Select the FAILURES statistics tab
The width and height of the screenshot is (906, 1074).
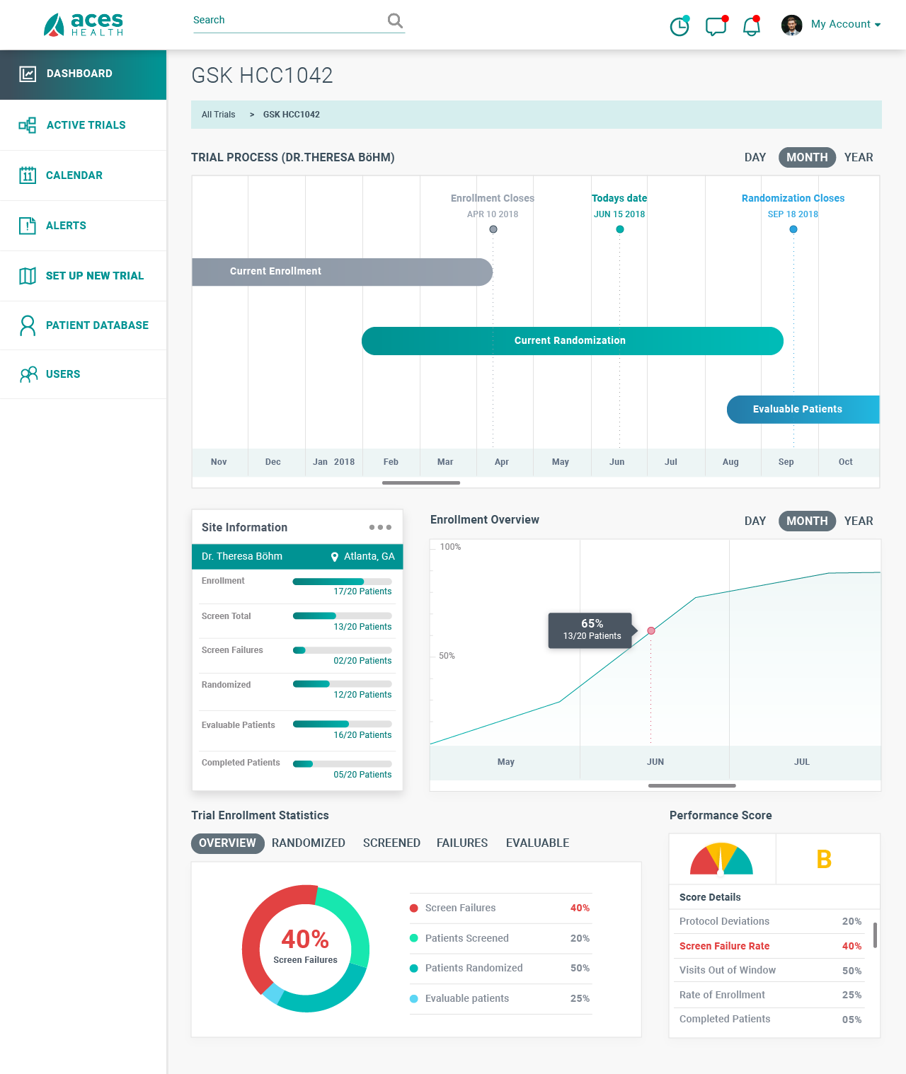462,843
